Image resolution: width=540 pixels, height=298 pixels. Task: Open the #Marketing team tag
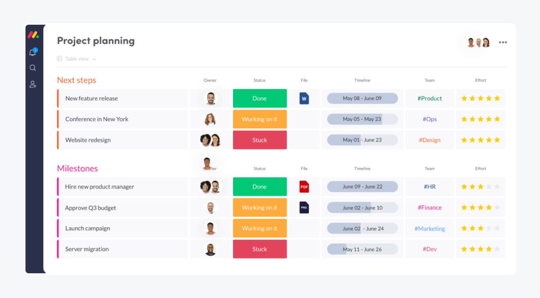pos(429,228)
